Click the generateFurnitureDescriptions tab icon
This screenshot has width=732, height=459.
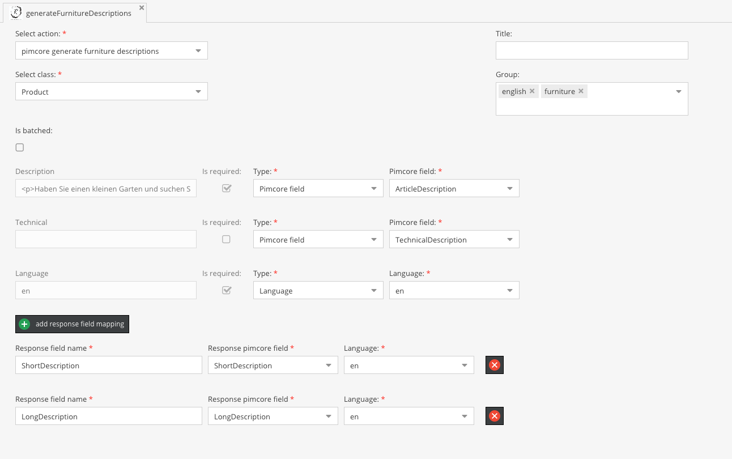pos(16,13)
